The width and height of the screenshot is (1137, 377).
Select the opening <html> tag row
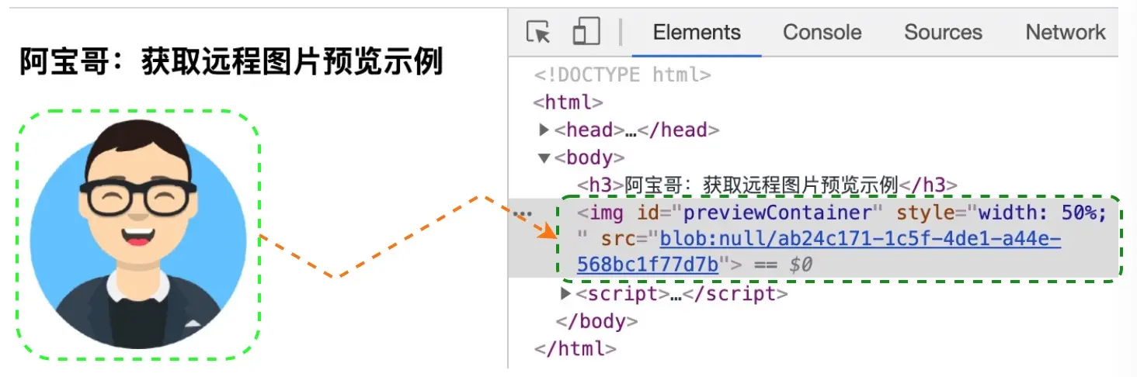(568, 102)
